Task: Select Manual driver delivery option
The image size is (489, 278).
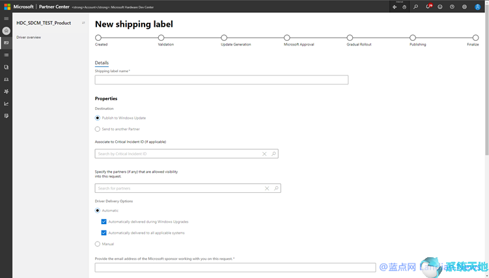Action: [x=98, y=244]
